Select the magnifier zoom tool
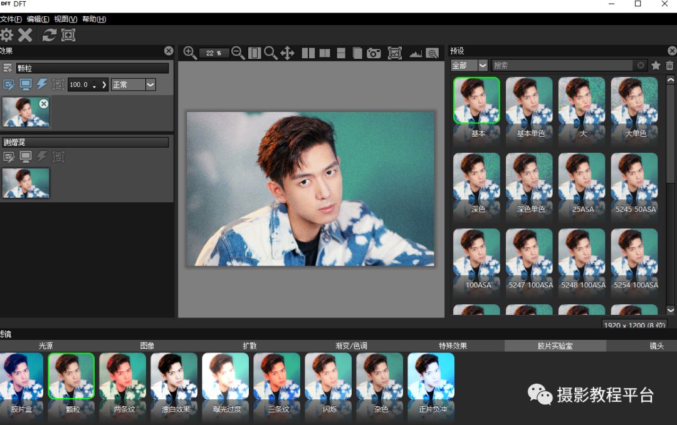677x425 pixels. point(270,53)
